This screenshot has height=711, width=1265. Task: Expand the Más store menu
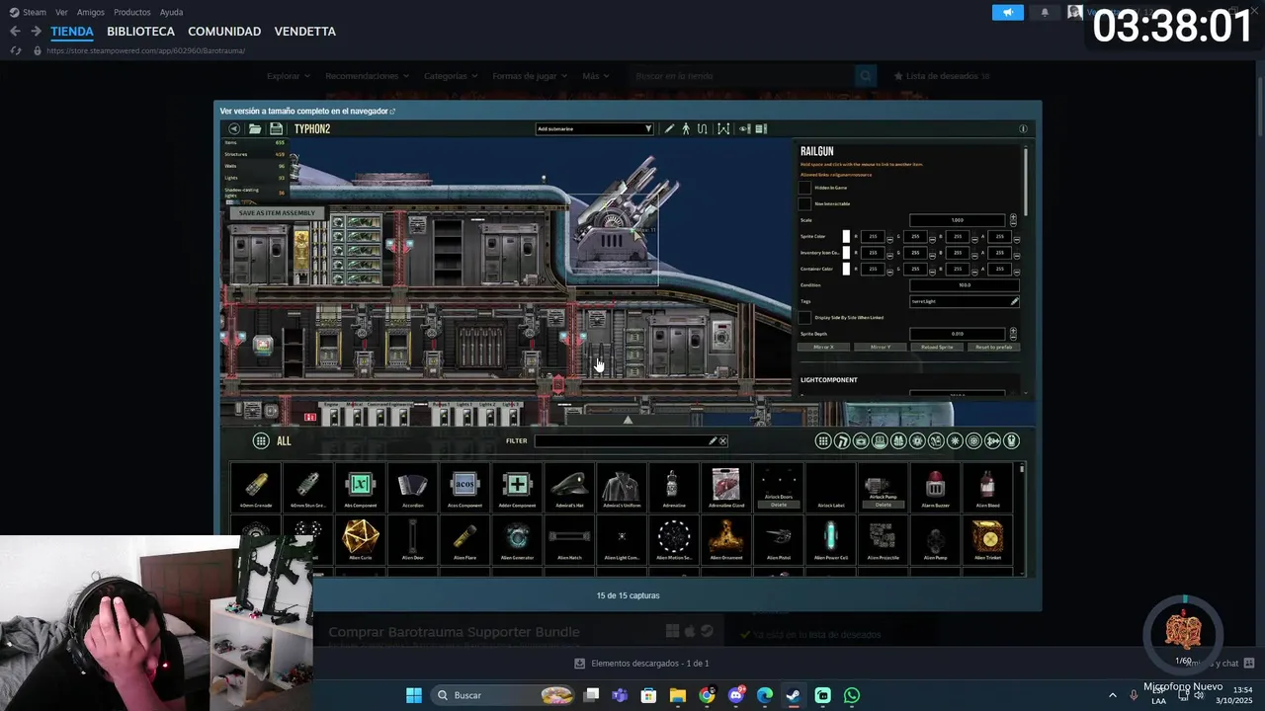click(x=596, y=76)
